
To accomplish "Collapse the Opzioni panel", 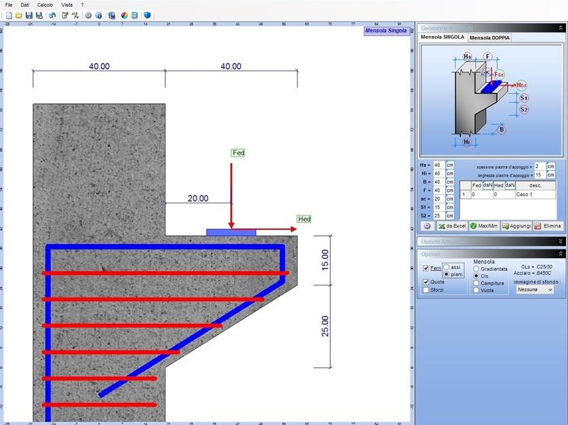I will [560, 254].
